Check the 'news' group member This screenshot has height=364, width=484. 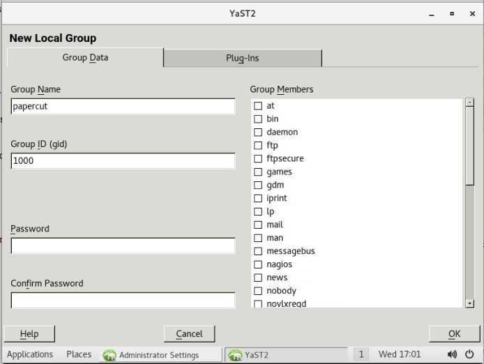[x=258, y=278]
